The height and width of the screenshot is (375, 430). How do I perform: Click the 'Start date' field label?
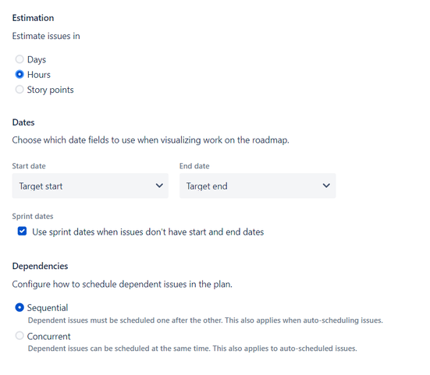(29, 166)
